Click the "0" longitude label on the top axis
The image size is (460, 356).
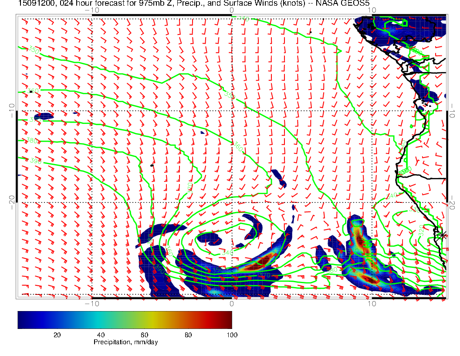pos(231,10)
